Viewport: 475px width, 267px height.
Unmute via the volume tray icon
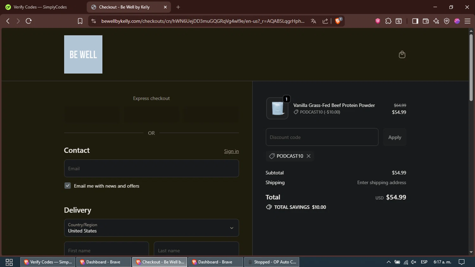click(x=414, y=262)
